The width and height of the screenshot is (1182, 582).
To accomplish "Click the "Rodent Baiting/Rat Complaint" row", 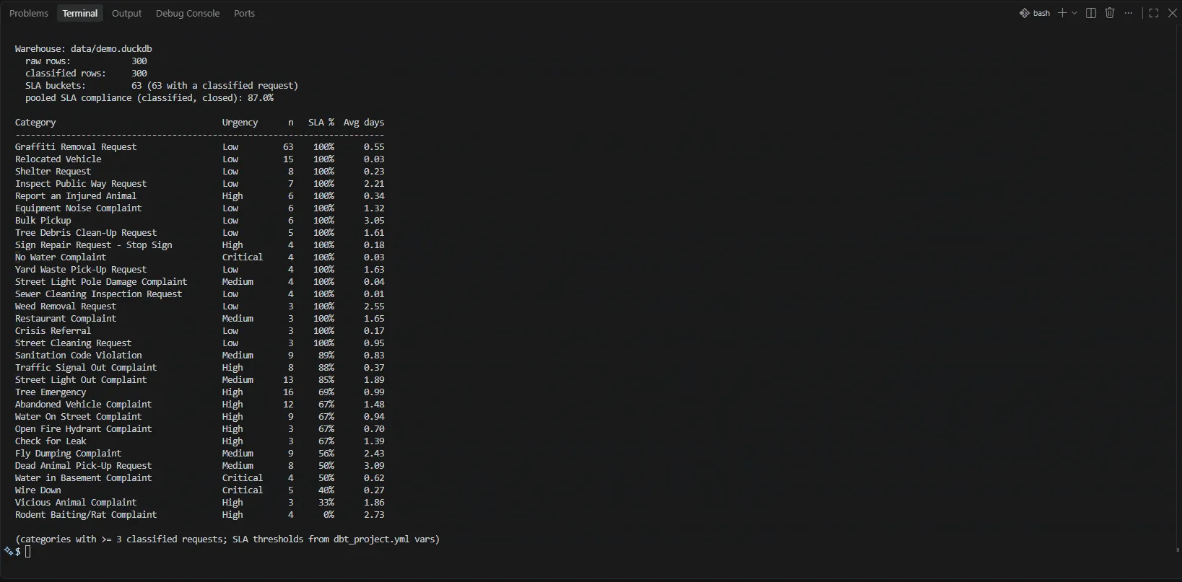I will pos(200,515).
